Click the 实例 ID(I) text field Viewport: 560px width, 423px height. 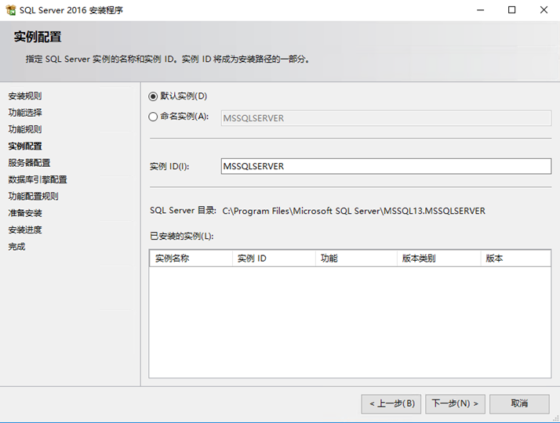[x=387, y=166]
